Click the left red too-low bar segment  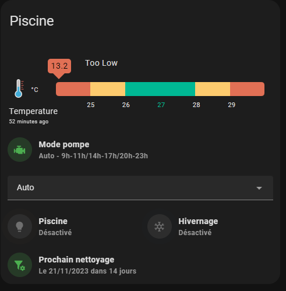73,89
